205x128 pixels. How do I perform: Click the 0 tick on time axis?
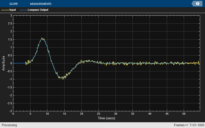(13, 114)
